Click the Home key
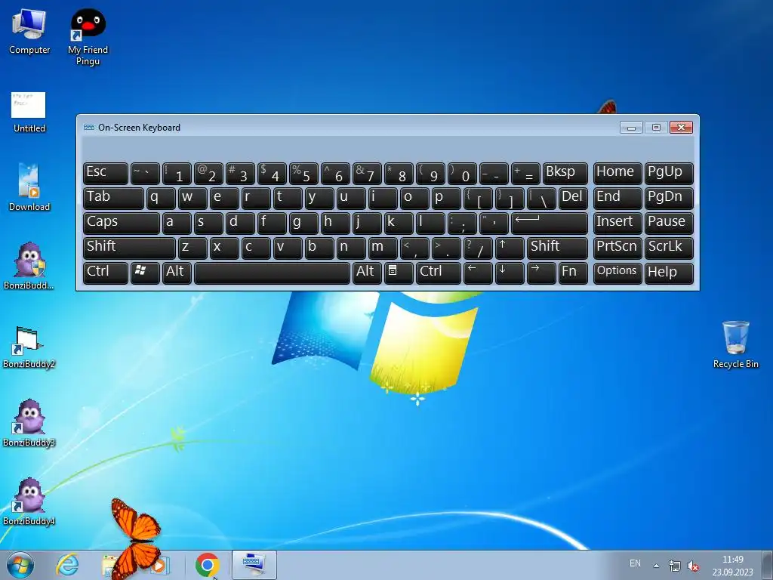This screenshot has width=773, height=580. pos(617,174)
